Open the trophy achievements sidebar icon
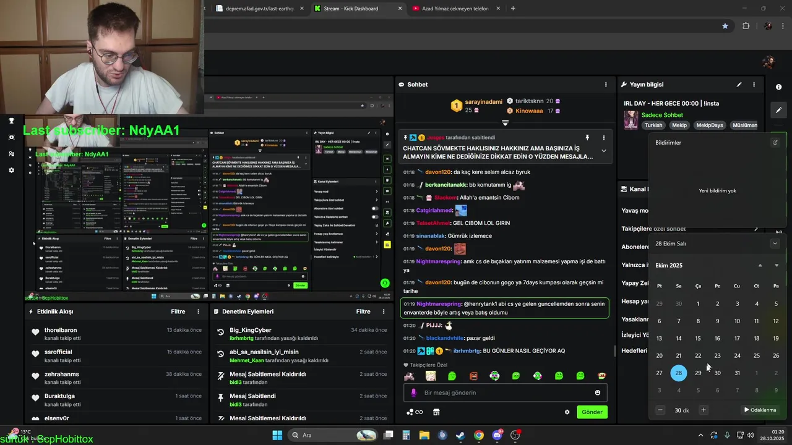 pyautogui.click(x=11, y=121)
